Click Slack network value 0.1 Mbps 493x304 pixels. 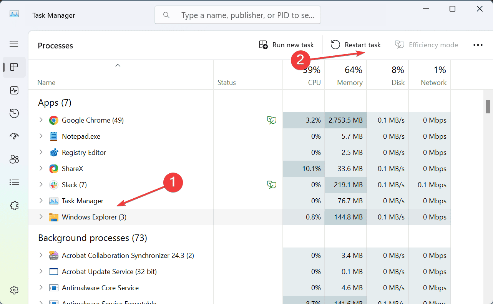430,185
